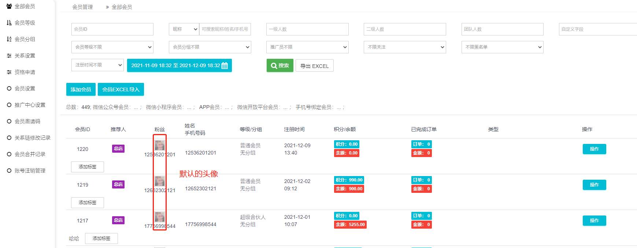Click the 余额: 900.00 badge
Screen dimensions: 637x248
pyautogui.click(x=349, y=189)
